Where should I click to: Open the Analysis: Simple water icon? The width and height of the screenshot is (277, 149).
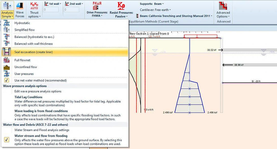(7, 6)
